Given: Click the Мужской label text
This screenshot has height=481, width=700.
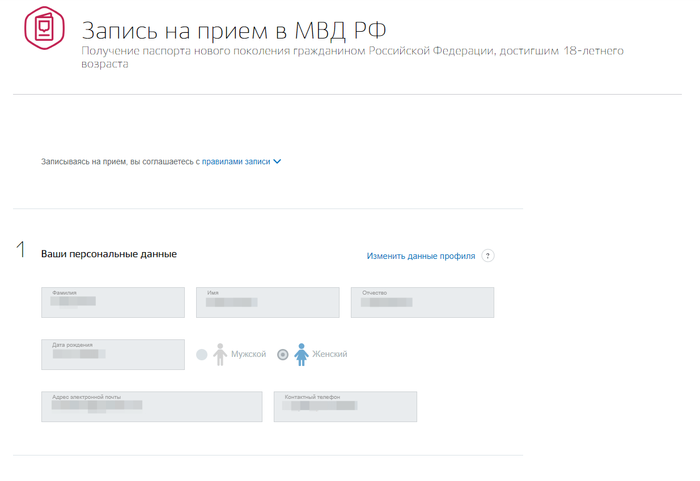Looking at the screenshot, I should click(249, 354).
